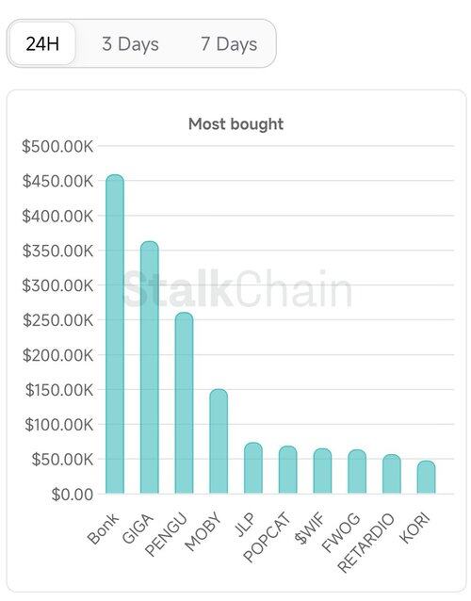This screenshot has height=601, width=471.
Task: Click the KORI bar in the chart
Action: 426,477
